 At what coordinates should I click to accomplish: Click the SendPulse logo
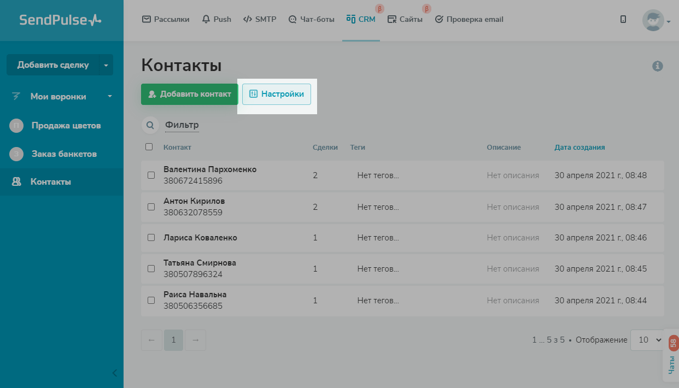tap(61, 20)
